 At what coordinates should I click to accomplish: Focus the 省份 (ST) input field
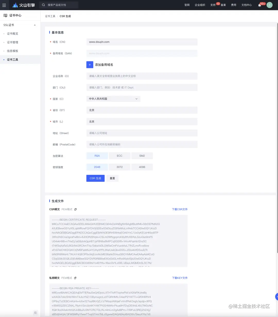(x=142, y=110)
